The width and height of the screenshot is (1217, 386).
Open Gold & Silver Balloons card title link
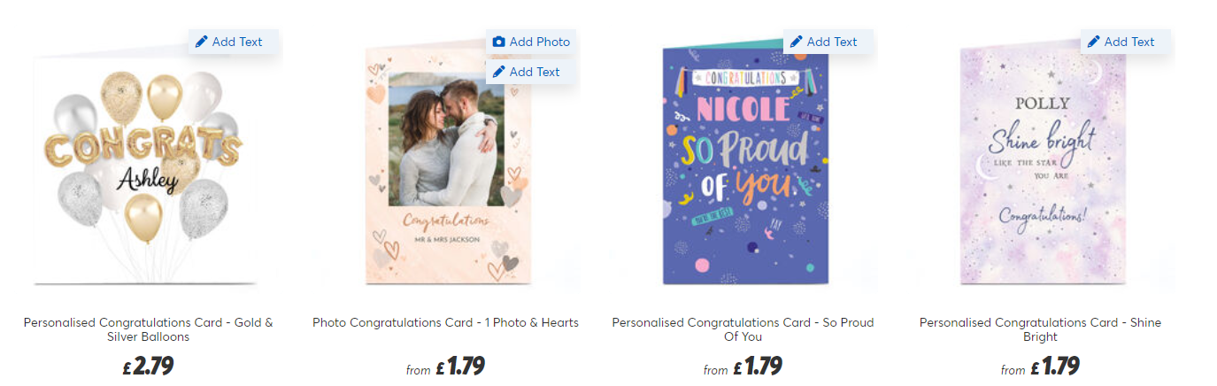(149, 329)
